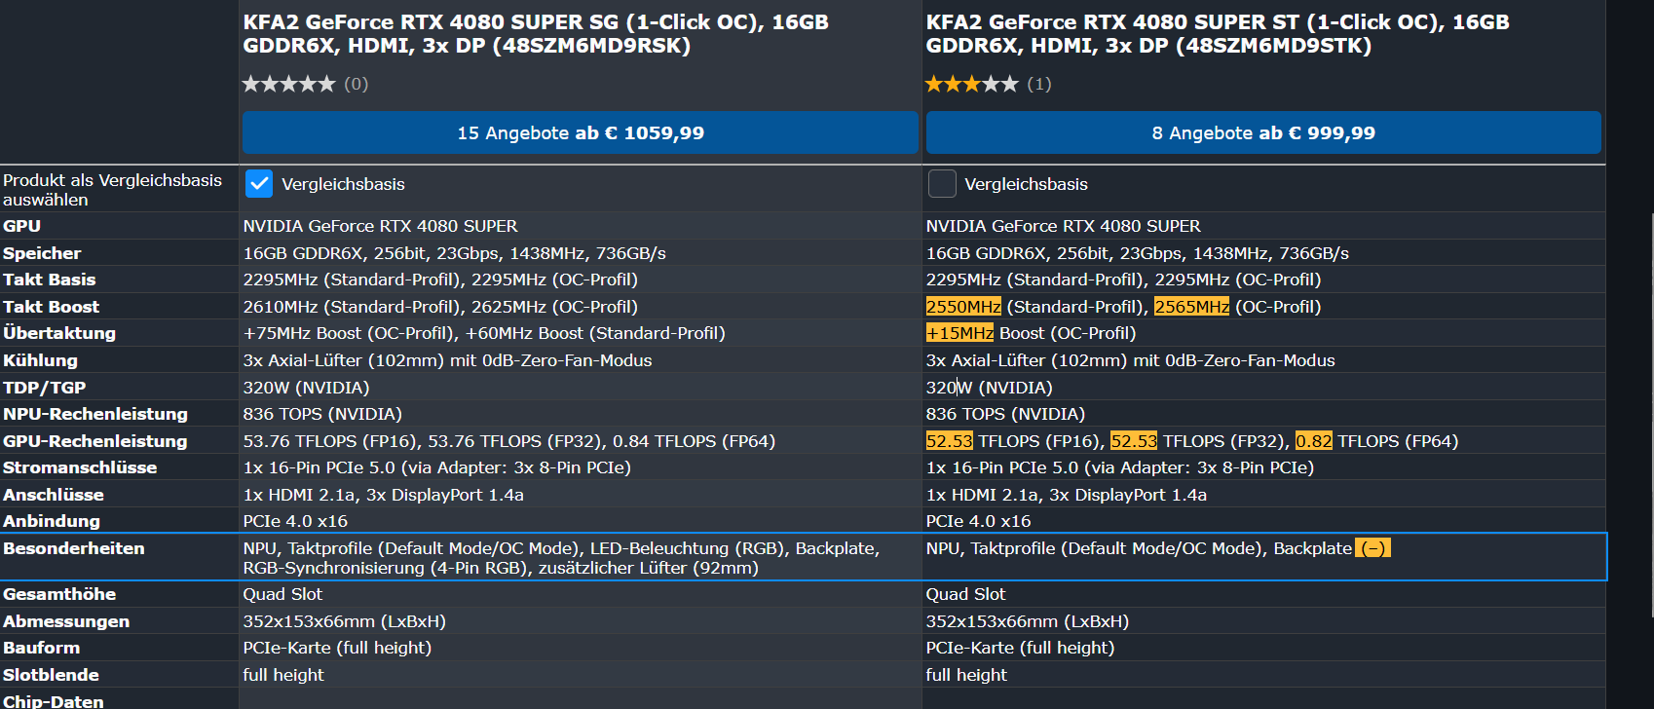This screenshot has width=1654, height=709.
Task: Click the highlighted 0.82 TFLOPS value
Action: (1313, 441)
